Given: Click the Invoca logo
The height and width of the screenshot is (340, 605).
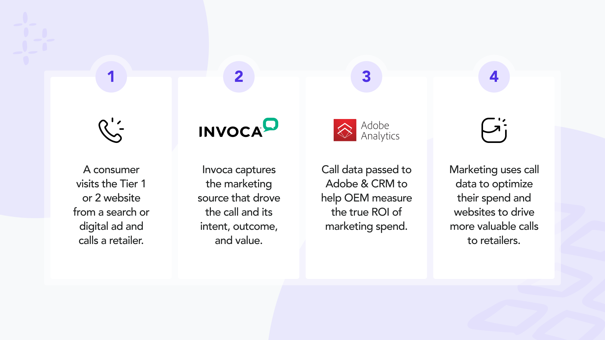Looking at the screenshot, I should click(x=231, y=132).
